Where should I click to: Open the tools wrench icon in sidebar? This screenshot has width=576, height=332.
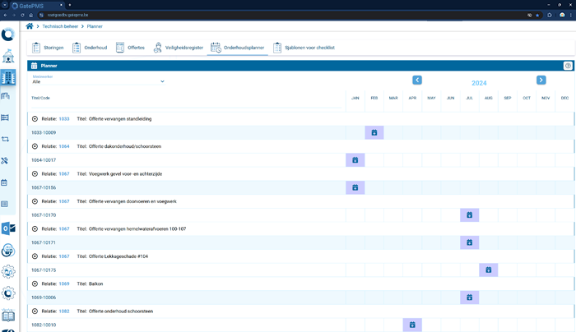5,161
